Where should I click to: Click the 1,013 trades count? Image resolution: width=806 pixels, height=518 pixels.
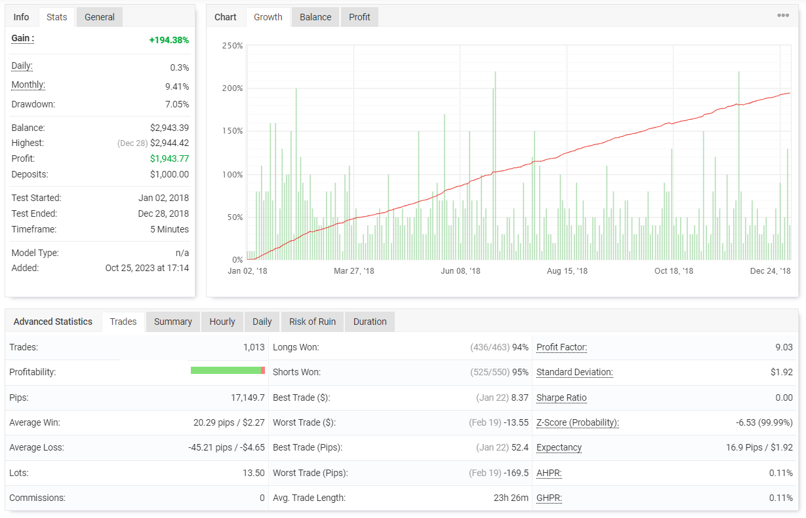point(254,347)
